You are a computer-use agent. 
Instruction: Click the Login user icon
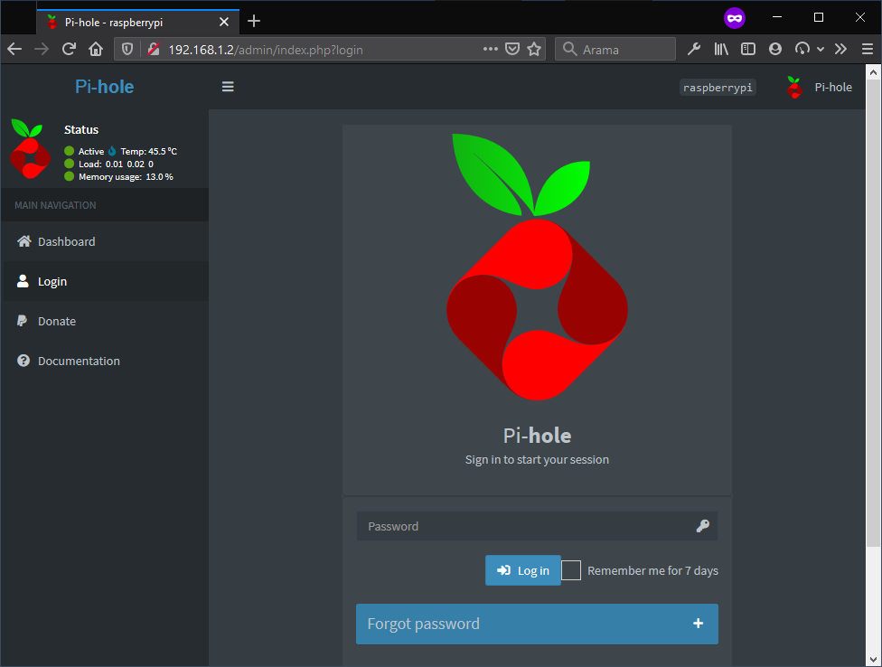point(23,281)
